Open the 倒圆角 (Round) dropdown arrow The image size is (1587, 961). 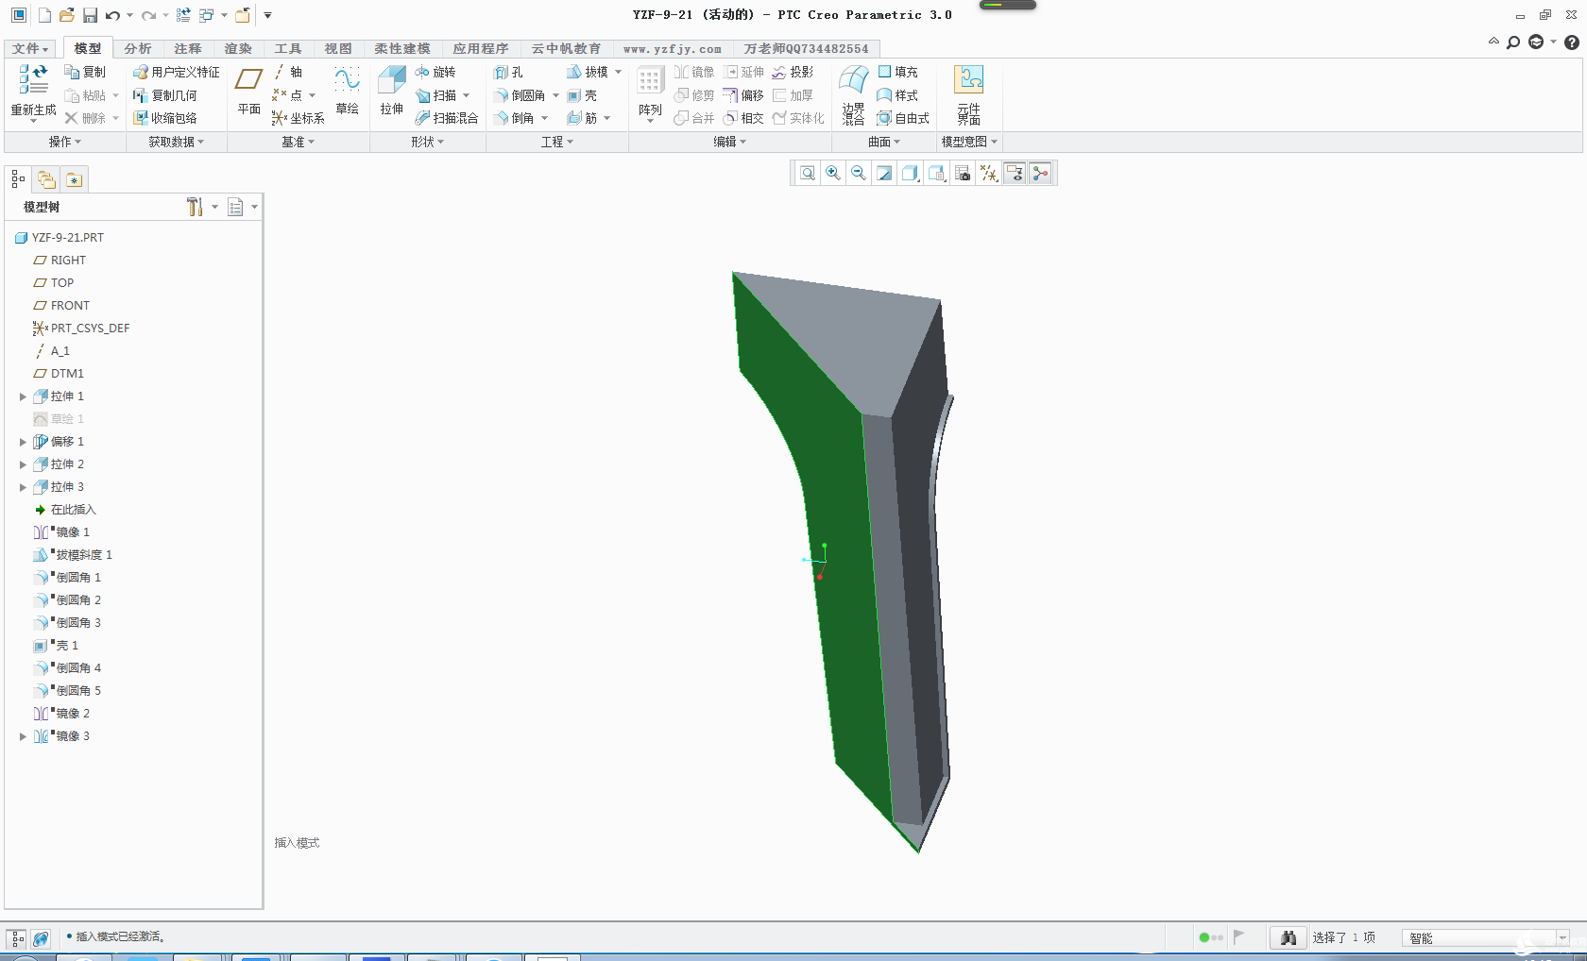[x=555, y=95]
